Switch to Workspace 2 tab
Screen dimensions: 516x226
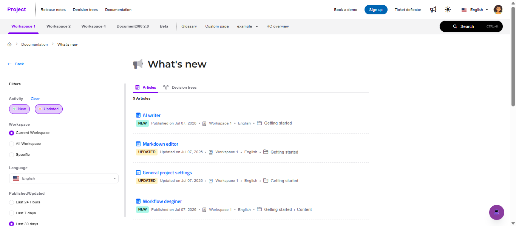(59, 26)
